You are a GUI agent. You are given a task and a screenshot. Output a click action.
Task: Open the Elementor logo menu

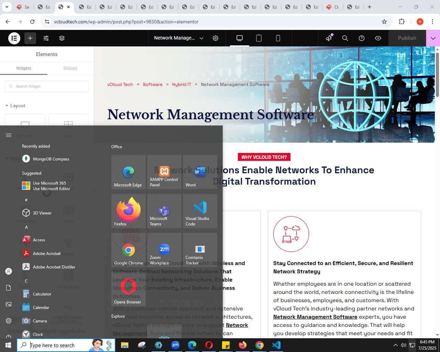coord(14,38)
